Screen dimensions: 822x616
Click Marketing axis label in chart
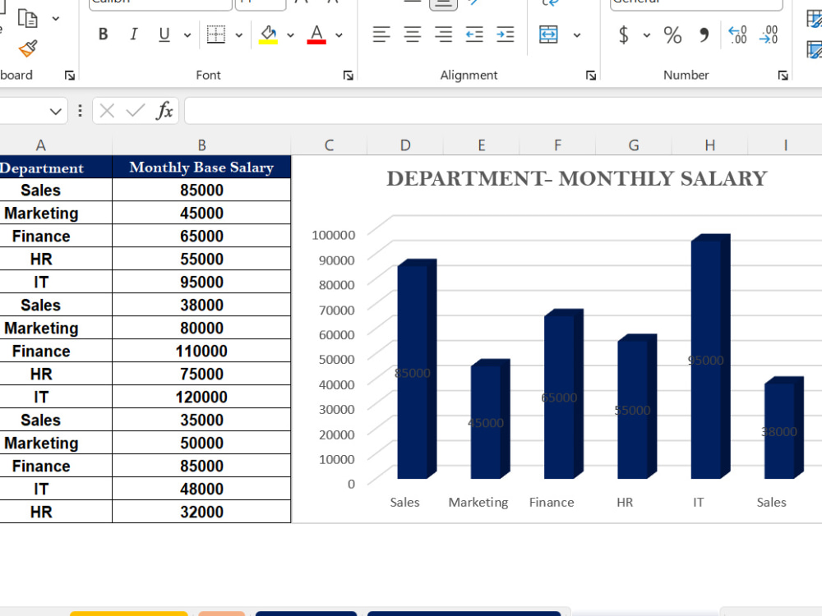pos(478,503)
